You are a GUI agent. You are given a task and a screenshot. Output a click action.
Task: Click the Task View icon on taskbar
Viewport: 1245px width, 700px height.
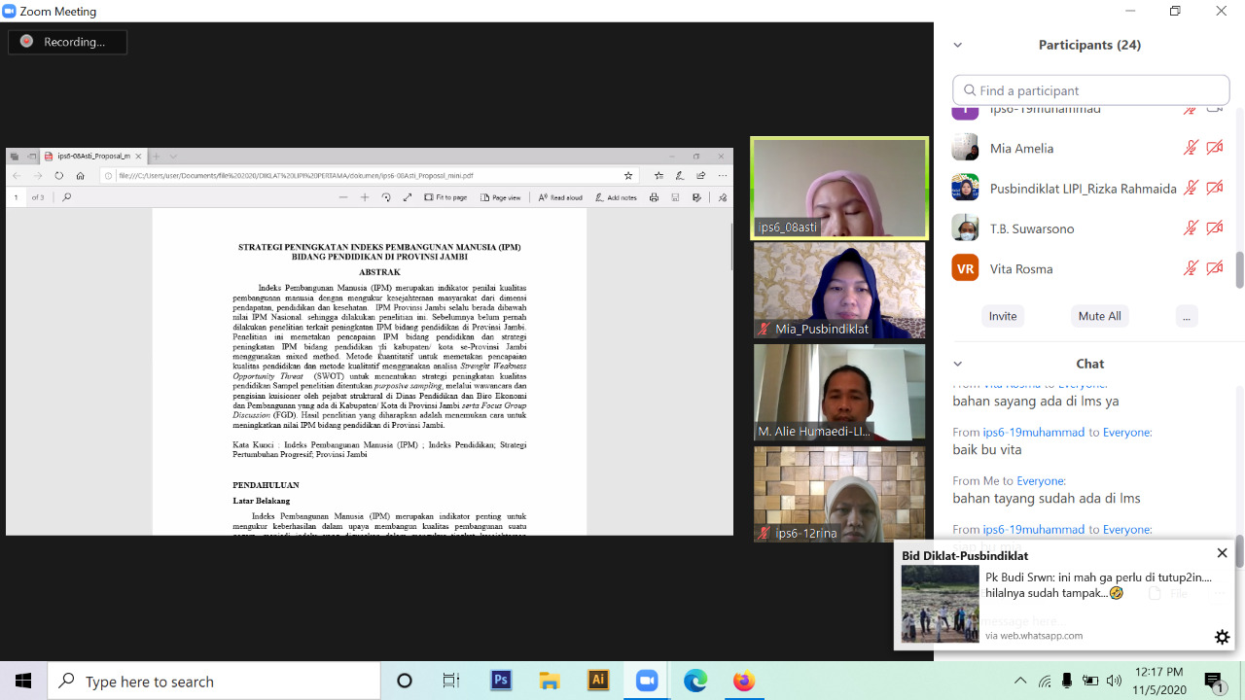point(451,681)
